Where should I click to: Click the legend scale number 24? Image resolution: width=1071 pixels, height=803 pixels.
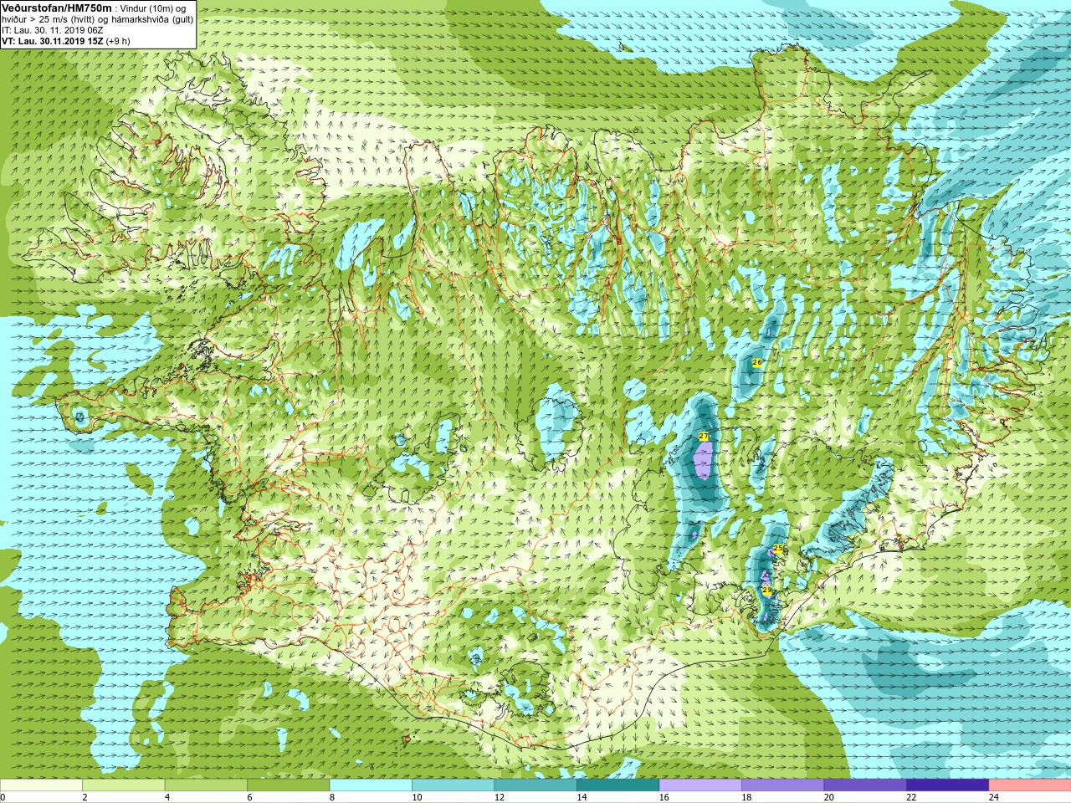pos(993,797)
